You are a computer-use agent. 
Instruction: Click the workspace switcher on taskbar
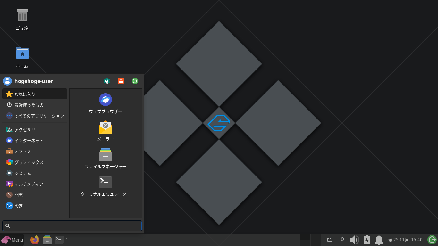(x=310, y=240)
